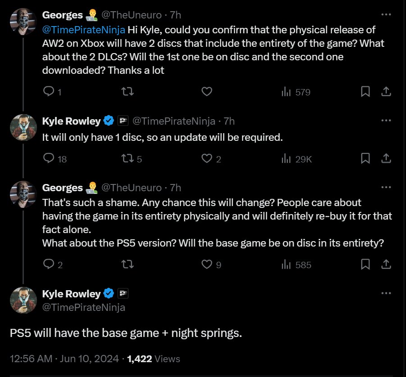Open more options on Georges' first tweet

point(386,14)
